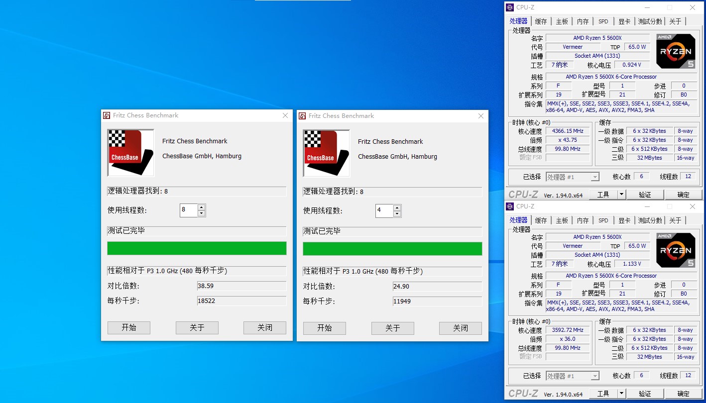Click the core voltage value 1.133 V
This screenshot has height=403, width=706.
click(631, 264)
